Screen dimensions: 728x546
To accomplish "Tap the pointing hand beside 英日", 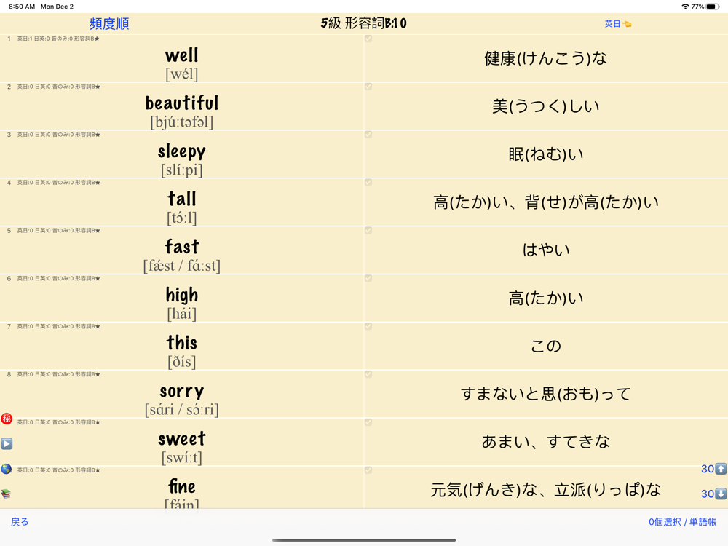I will point(627,24).
